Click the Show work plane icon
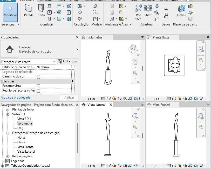This screenshot has width=211, height=169. point(190,6)
